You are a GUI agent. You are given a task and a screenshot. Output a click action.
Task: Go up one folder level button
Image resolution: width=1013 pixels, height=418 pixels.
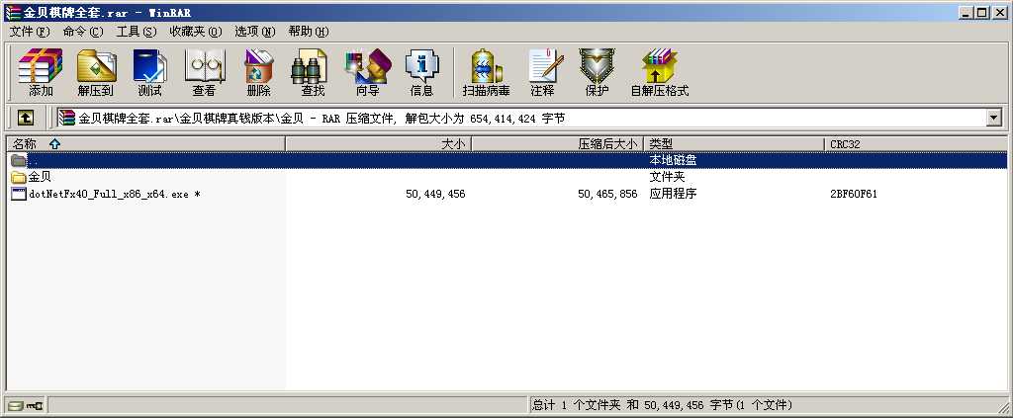[25, 118]
